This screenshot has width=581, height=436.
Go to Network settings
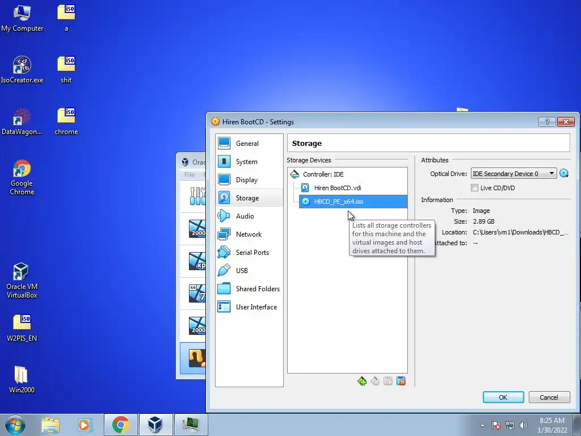point(249,234)
